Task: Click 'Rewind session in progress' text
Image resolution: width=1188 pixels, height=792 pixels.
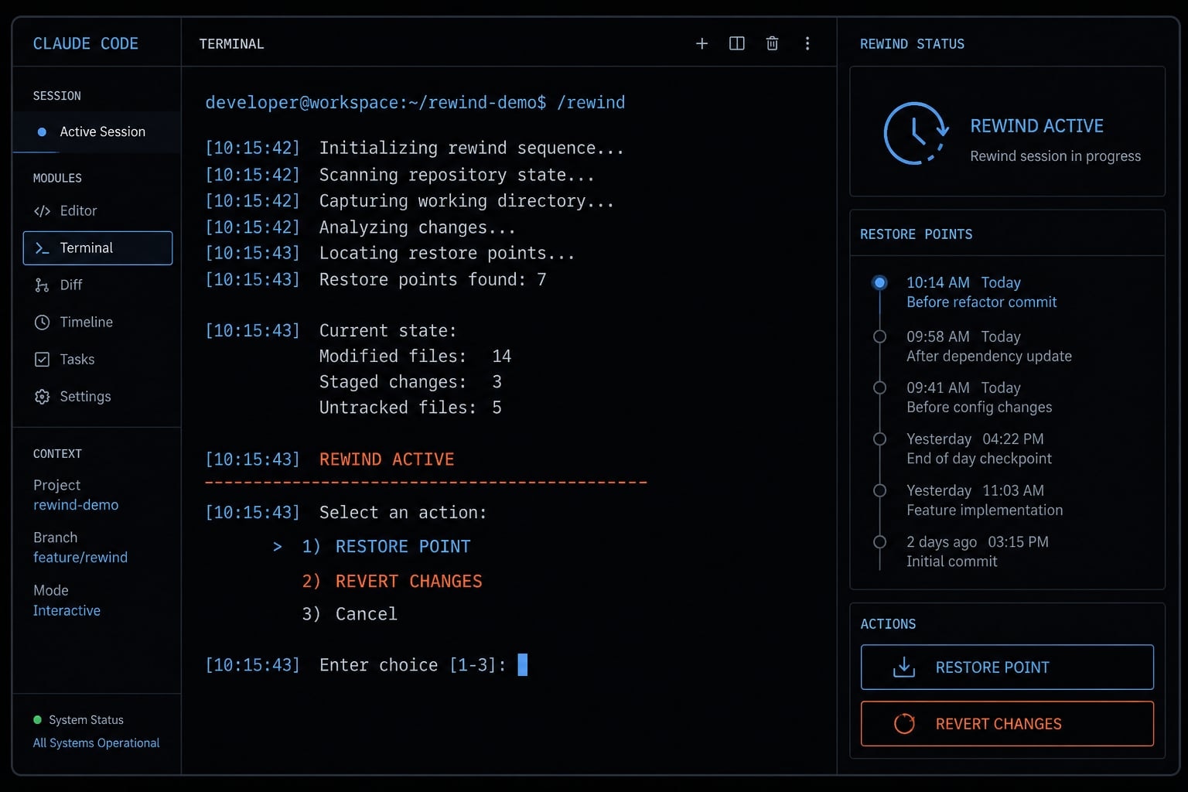Action: [1056, 156]
